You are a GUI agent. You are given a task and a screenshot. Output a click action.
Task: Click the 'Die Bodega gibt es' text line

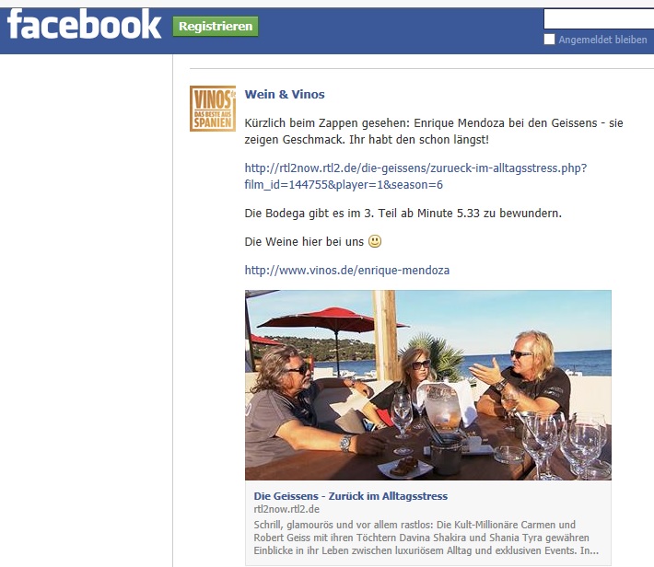coord(403,214)
